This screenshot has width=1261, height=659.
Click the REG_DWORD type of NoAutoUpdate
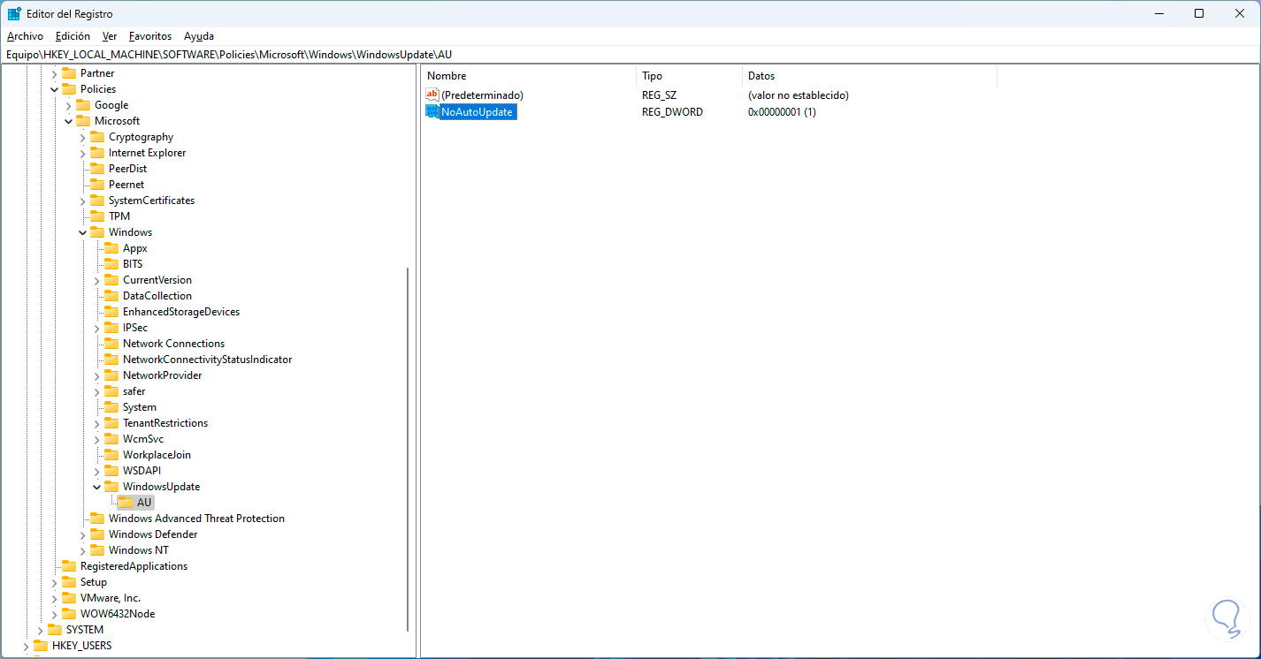click(x=673, y=112)
